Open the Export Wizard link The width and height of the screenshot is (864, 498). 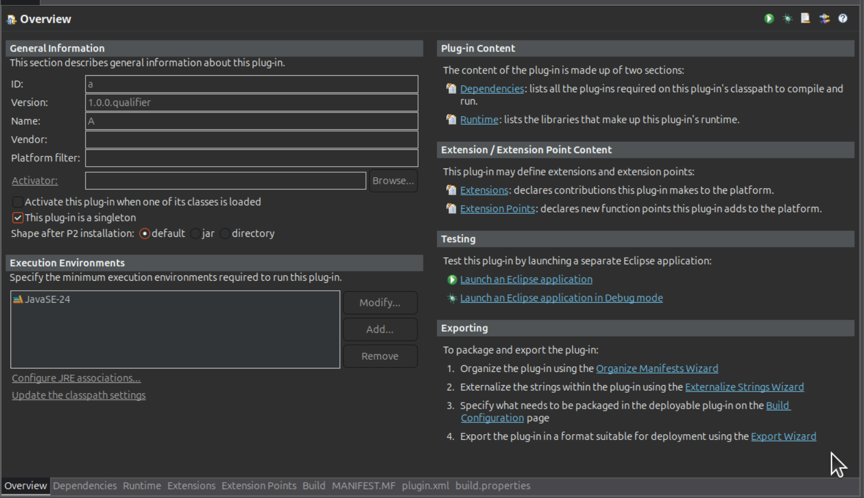tap(783, 437)
